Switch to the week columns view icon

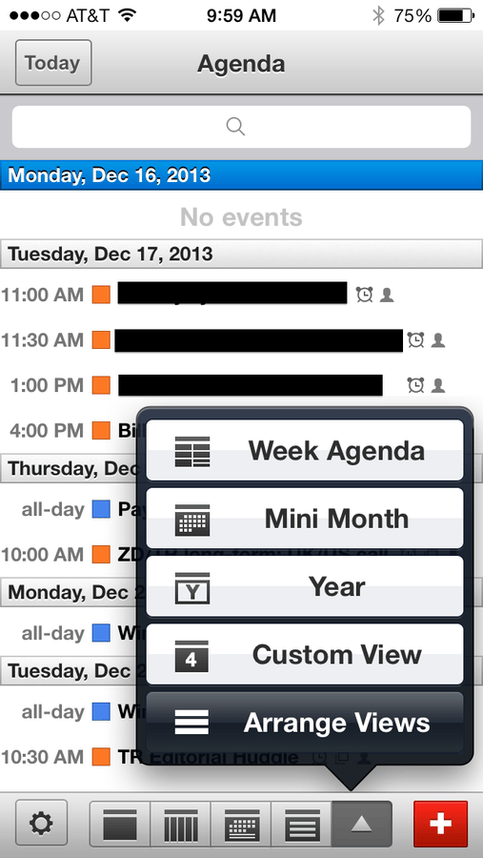click(180, 824)
